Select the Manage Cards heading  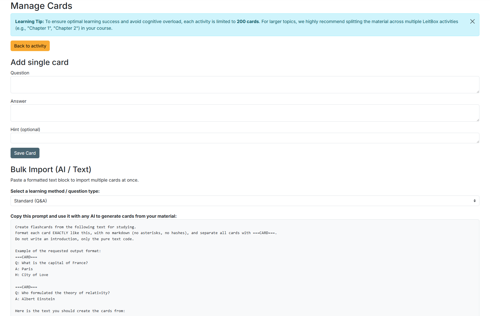[41, 6]
